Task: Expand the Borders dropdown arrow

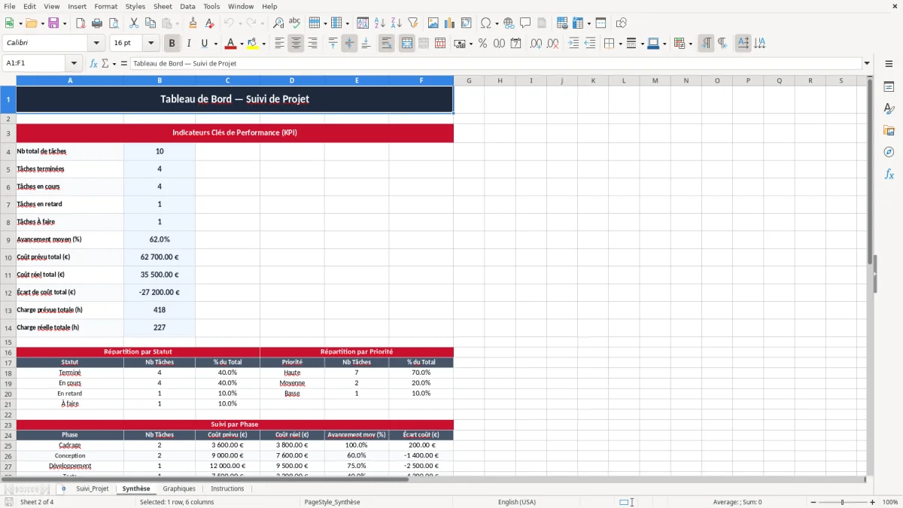Action: (x=620, y=44)
